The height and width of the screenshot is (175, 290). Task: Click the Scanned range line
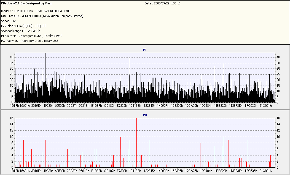(20, 31)
